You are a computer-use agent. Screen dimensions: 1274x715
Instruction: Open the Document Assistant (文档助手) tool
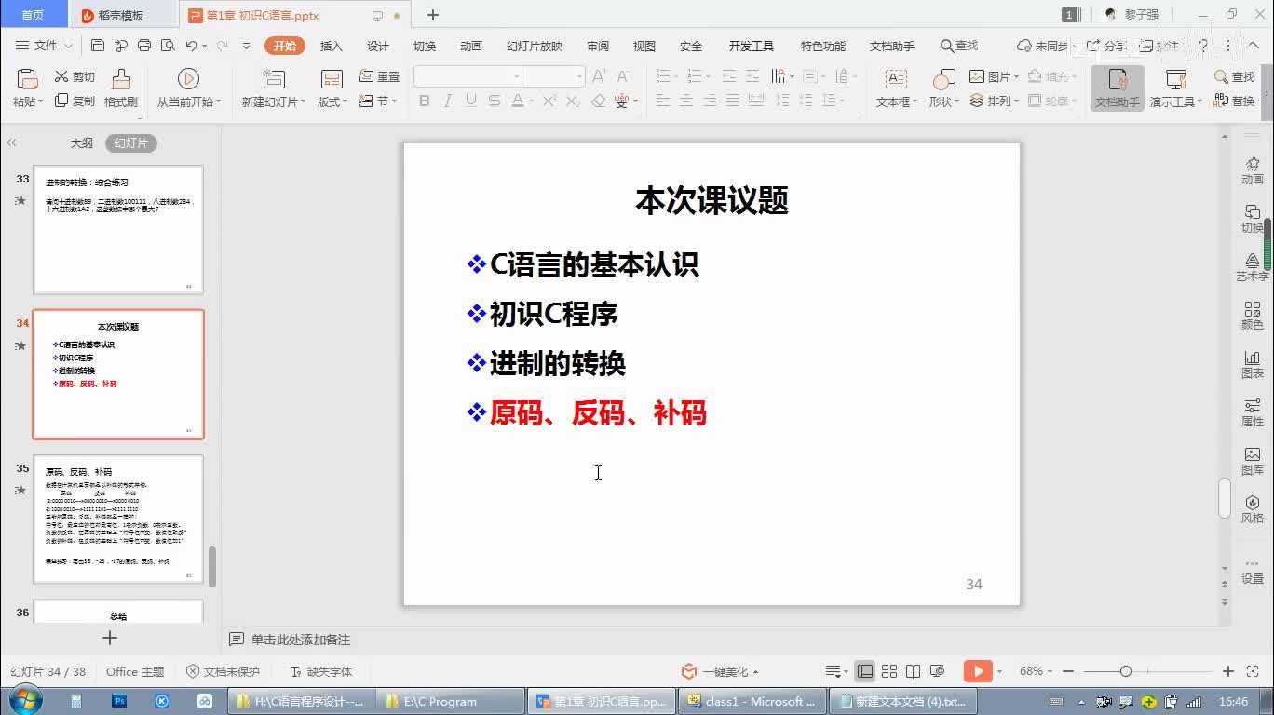pyautogui.click(x=1117, y=88)
